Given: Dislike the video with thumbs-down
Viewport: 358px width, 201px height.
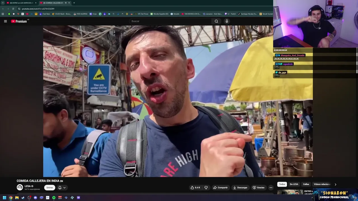Looking at the screenshot, I should pos(206,188).
